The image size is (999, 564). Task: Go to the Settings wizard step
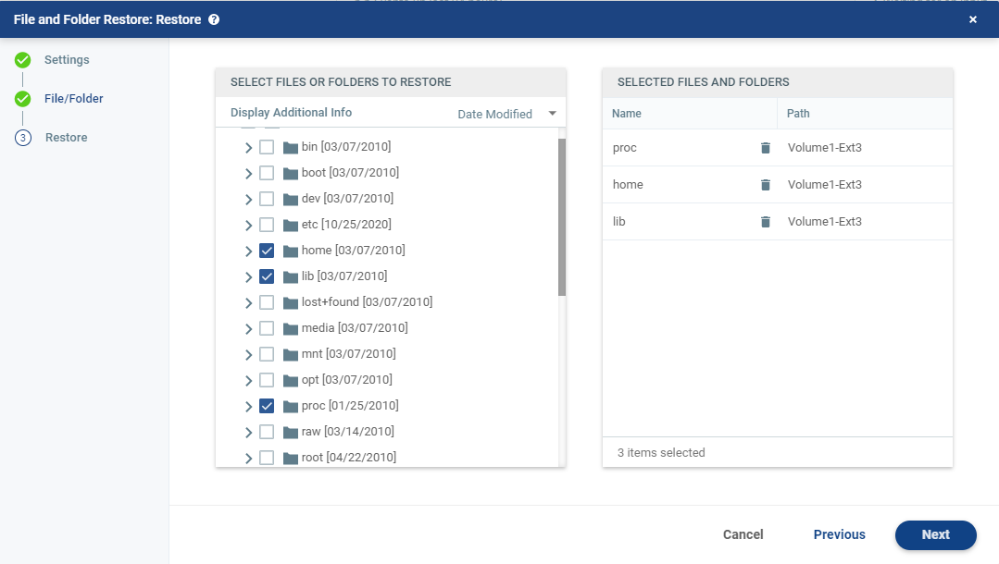click(x=67, y=60)
